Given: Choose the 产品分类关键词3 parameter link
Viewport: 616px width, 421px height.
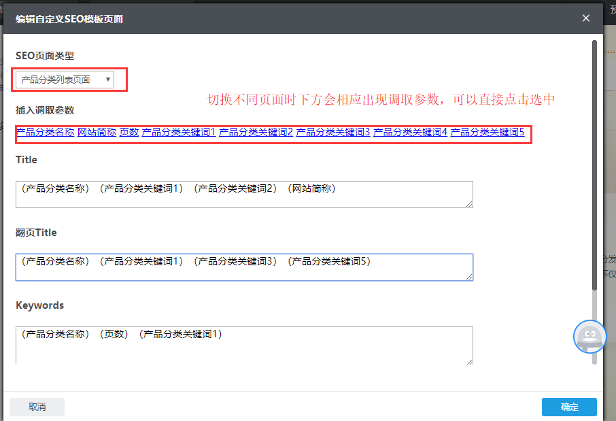Looking at the screenshot, I should click(x=333, y=133).
